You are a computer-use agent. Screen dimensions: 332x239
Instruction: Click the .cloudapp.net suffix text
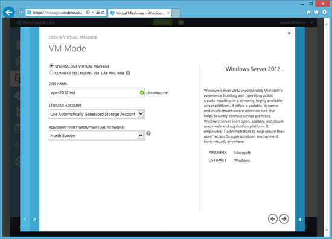click(x=158, y=93)
